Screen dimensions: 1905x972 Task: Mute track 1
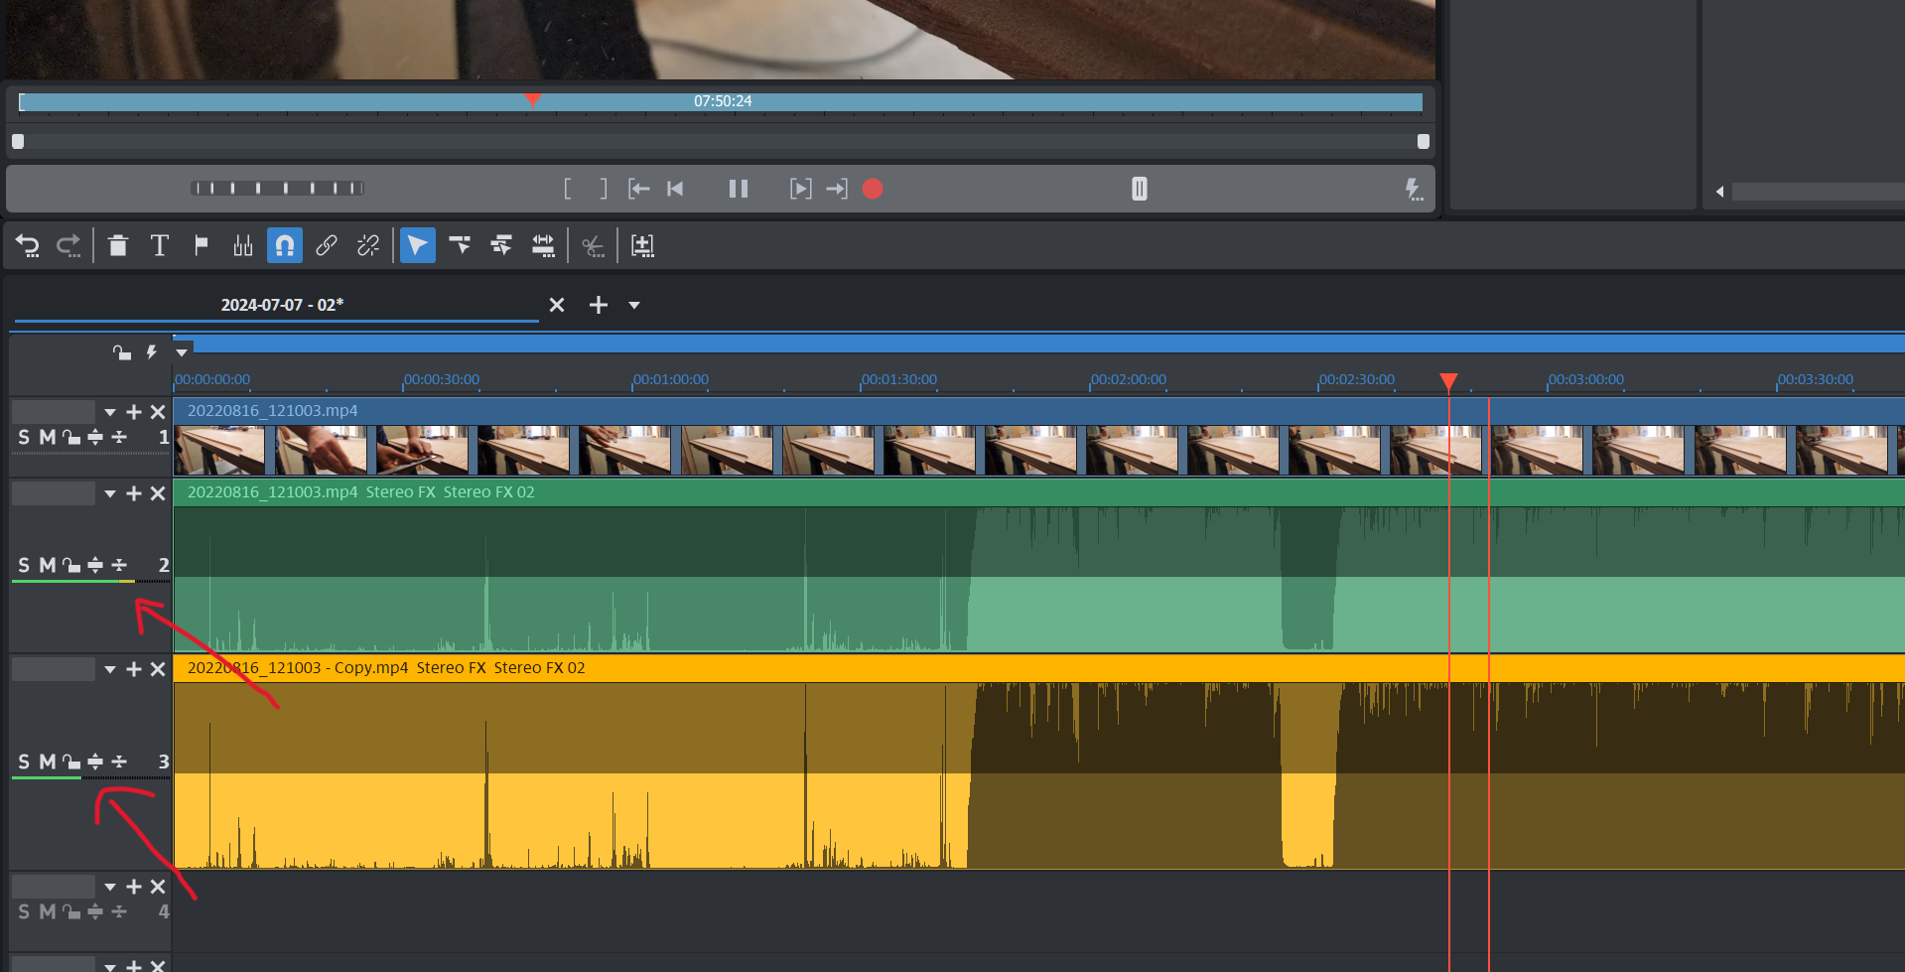pyautogui.click(x=47, y=437)
